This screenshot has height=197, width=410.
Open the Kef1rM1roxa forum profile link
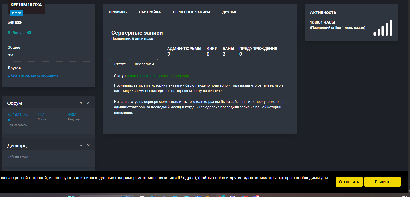click(x=18, y=115)
